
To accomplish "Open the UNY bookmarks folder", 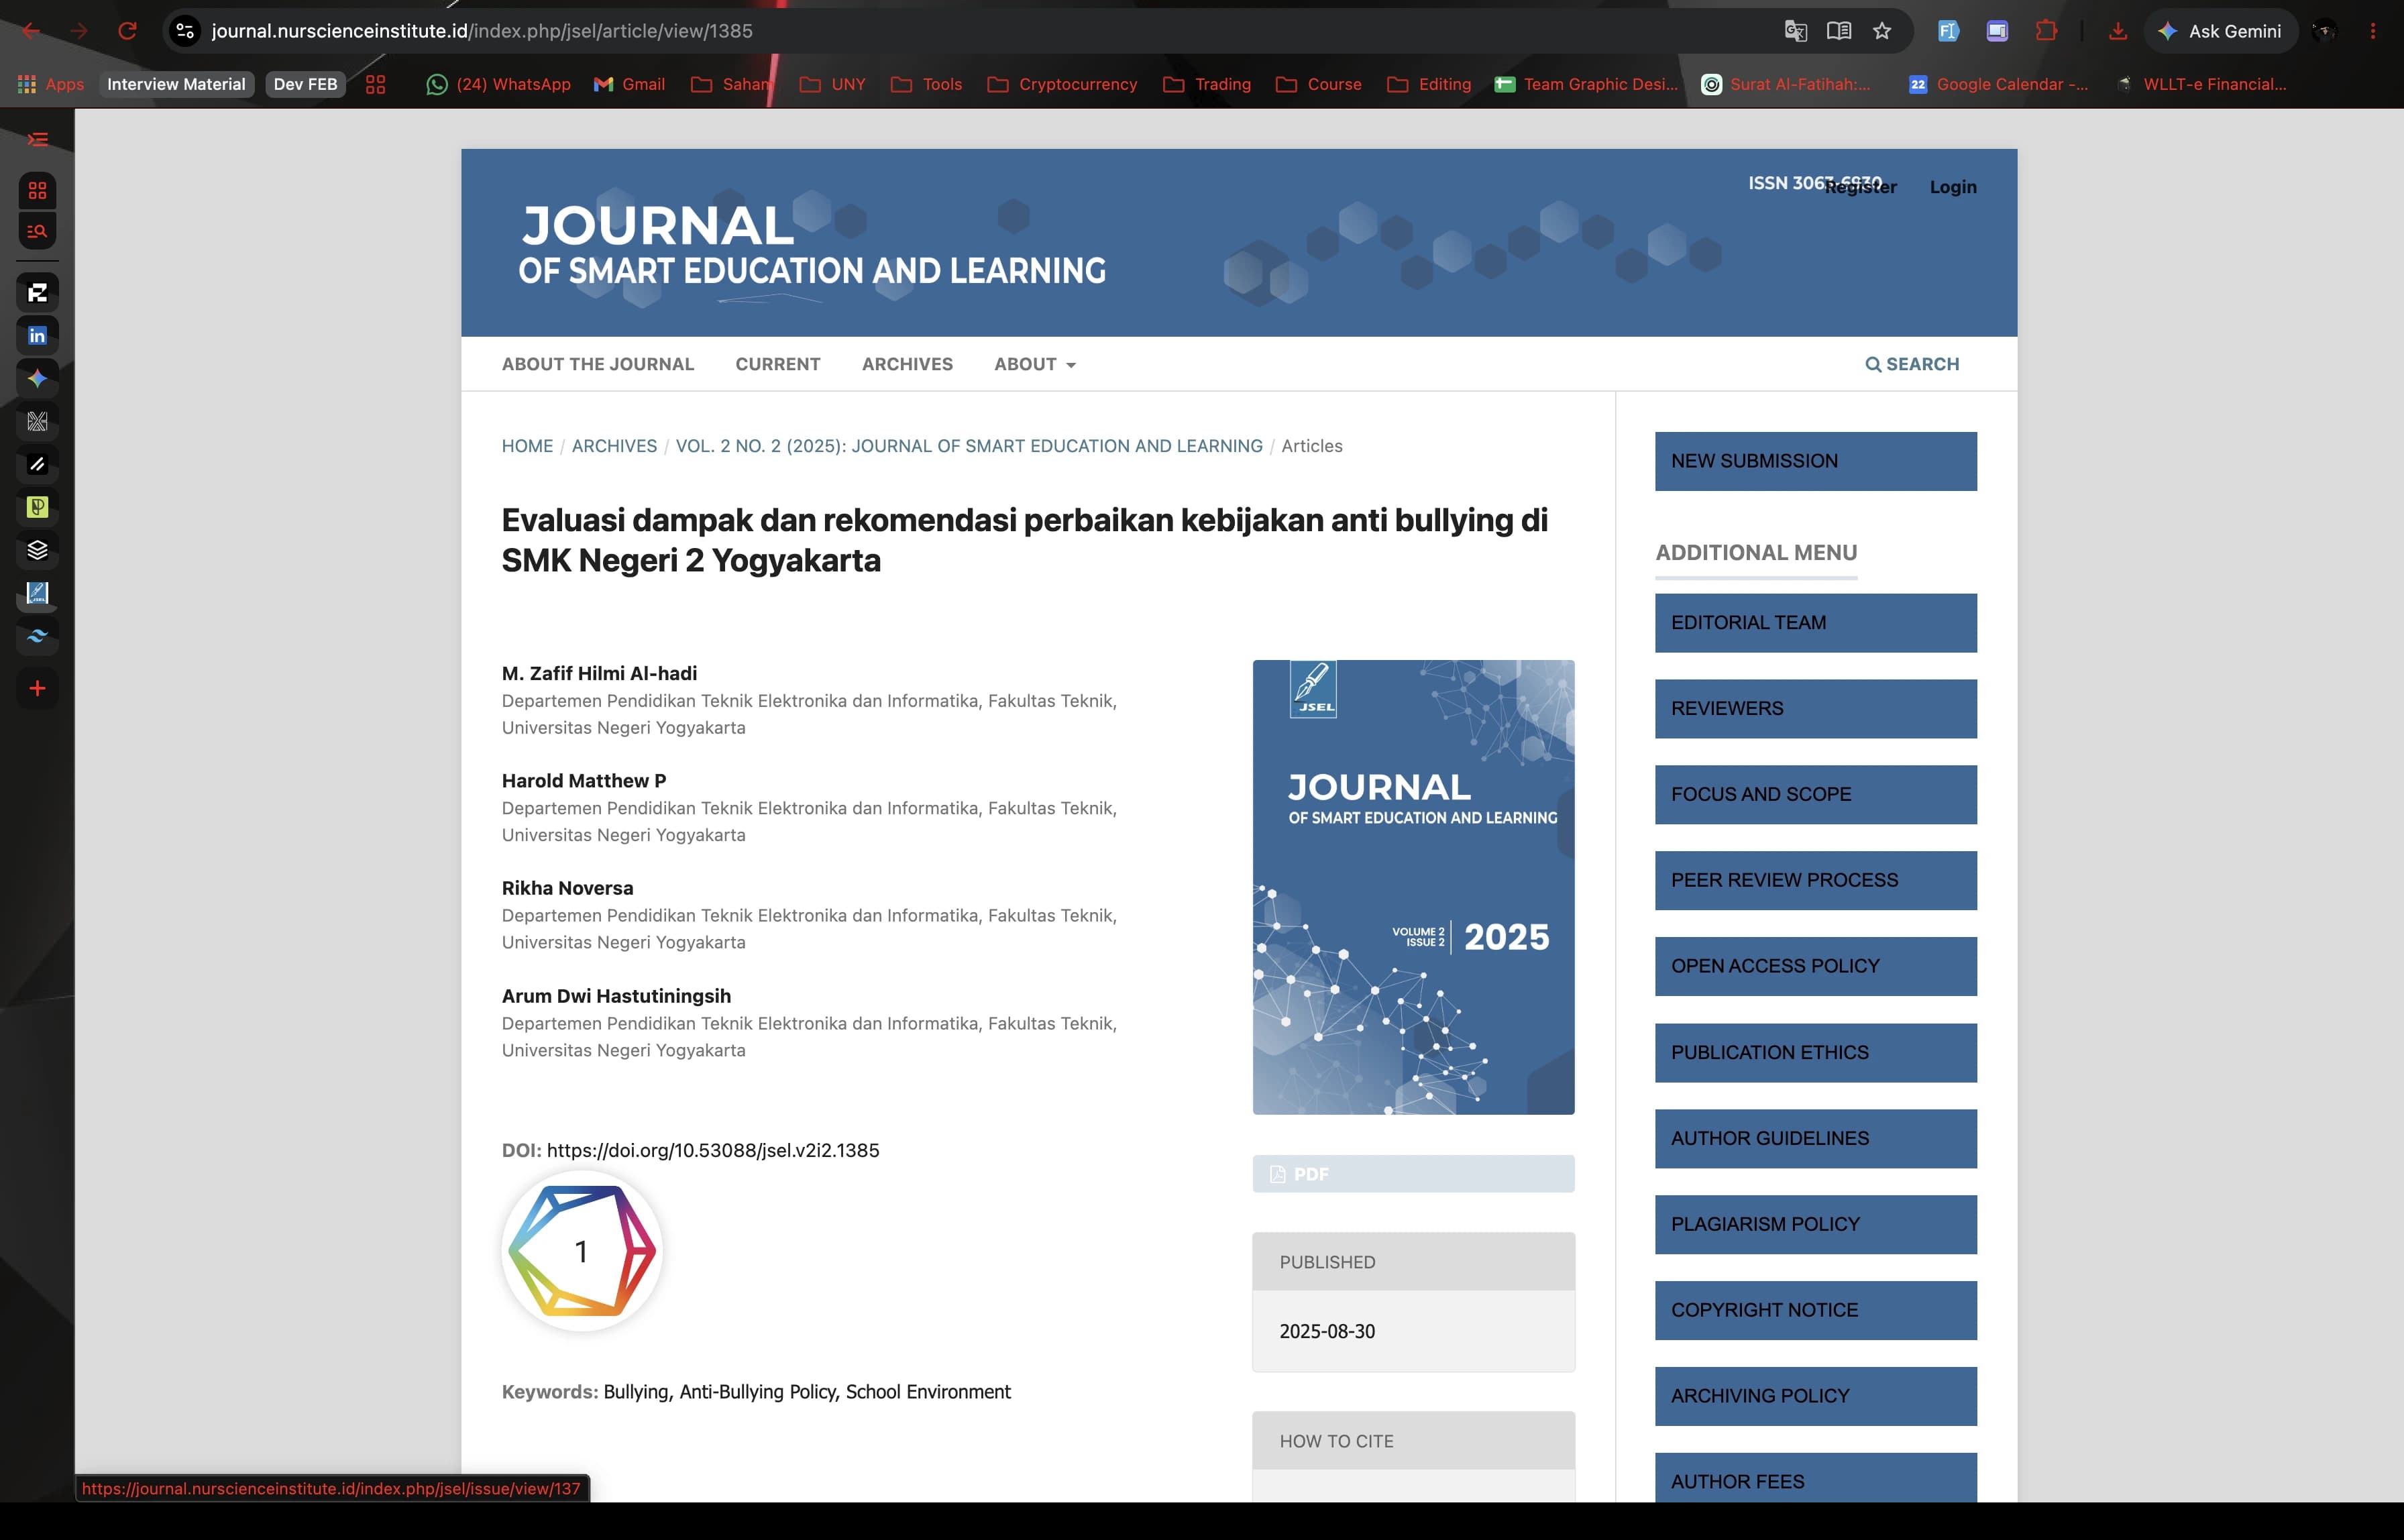I will point(833,84).
